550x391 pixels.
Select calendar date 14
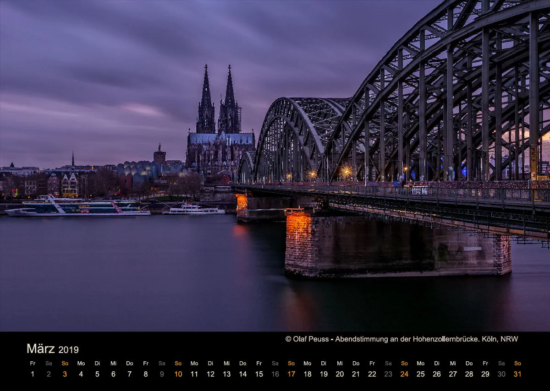(243, 374)
